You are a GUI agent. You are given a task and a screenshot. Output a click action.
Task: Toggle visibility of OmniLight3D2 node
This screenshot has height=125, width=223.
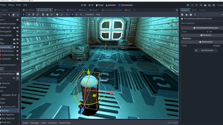(x=17, y=35)
